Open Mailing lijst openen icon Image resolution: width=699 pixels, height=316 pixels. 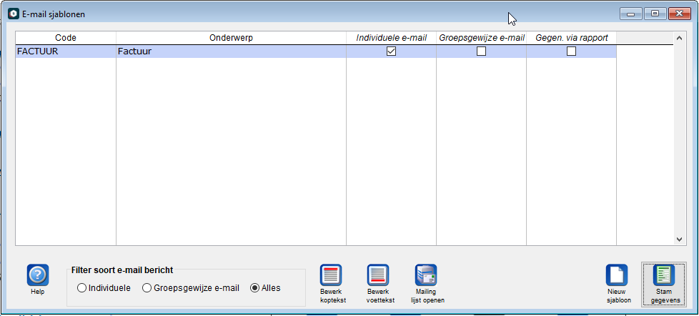(426, 275)
